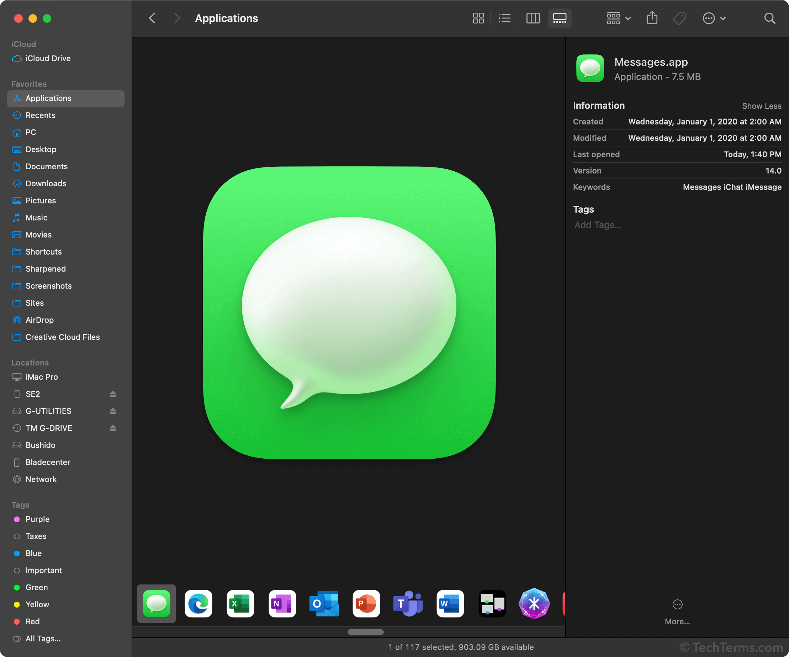Switch to list view
Viewport: 789px width, 657px height.
[504, 18]
